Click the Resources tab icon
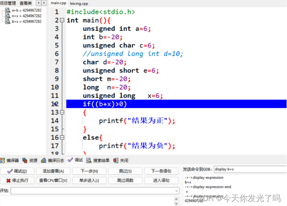Image resolution: width=287 pixels, height=206 pixels. 25,160
